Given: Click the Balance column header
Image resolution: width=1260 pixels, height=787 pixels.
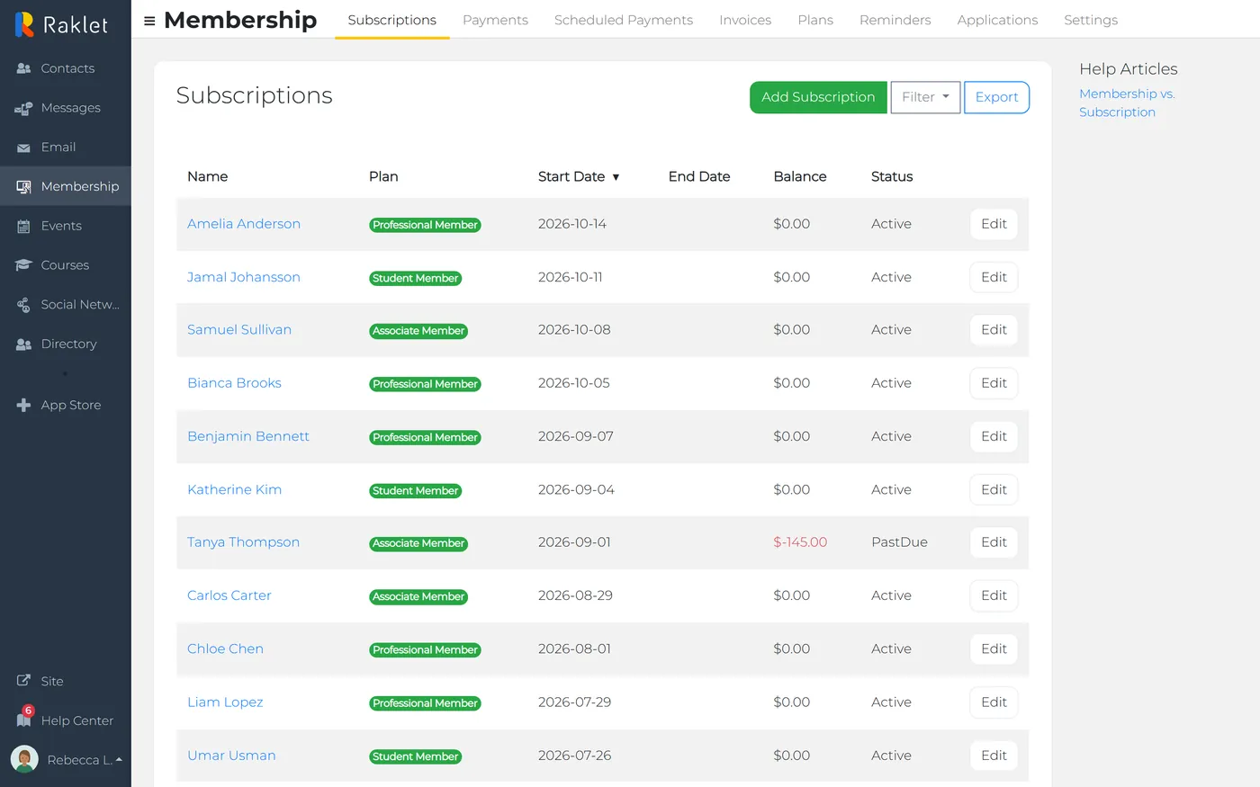Looking at the screenshot, I should coord(799,176).
